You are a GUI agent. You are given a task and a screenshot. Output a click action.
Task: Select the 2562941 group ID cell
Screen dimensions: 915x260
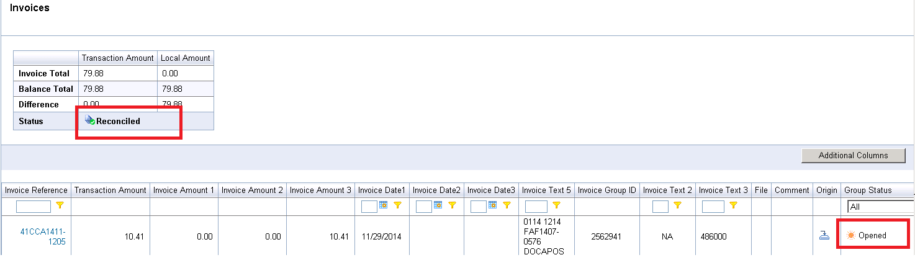(x=606, y=236)
